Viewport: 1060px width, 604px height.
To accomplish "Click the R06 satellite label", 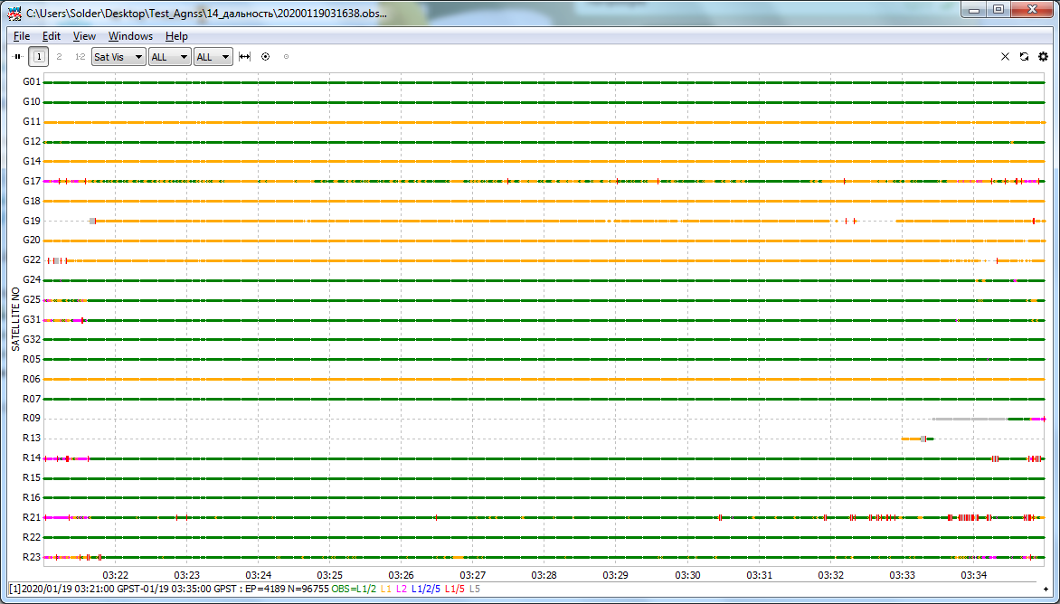I will tap(32, 379).
